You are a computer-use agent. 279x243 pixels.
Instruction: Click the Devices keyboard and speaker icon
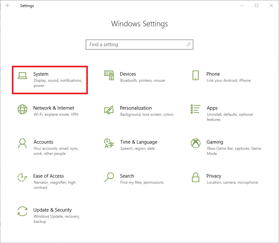tap(109, 75)
